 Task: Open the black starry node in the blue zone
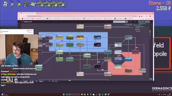point(97,45)
